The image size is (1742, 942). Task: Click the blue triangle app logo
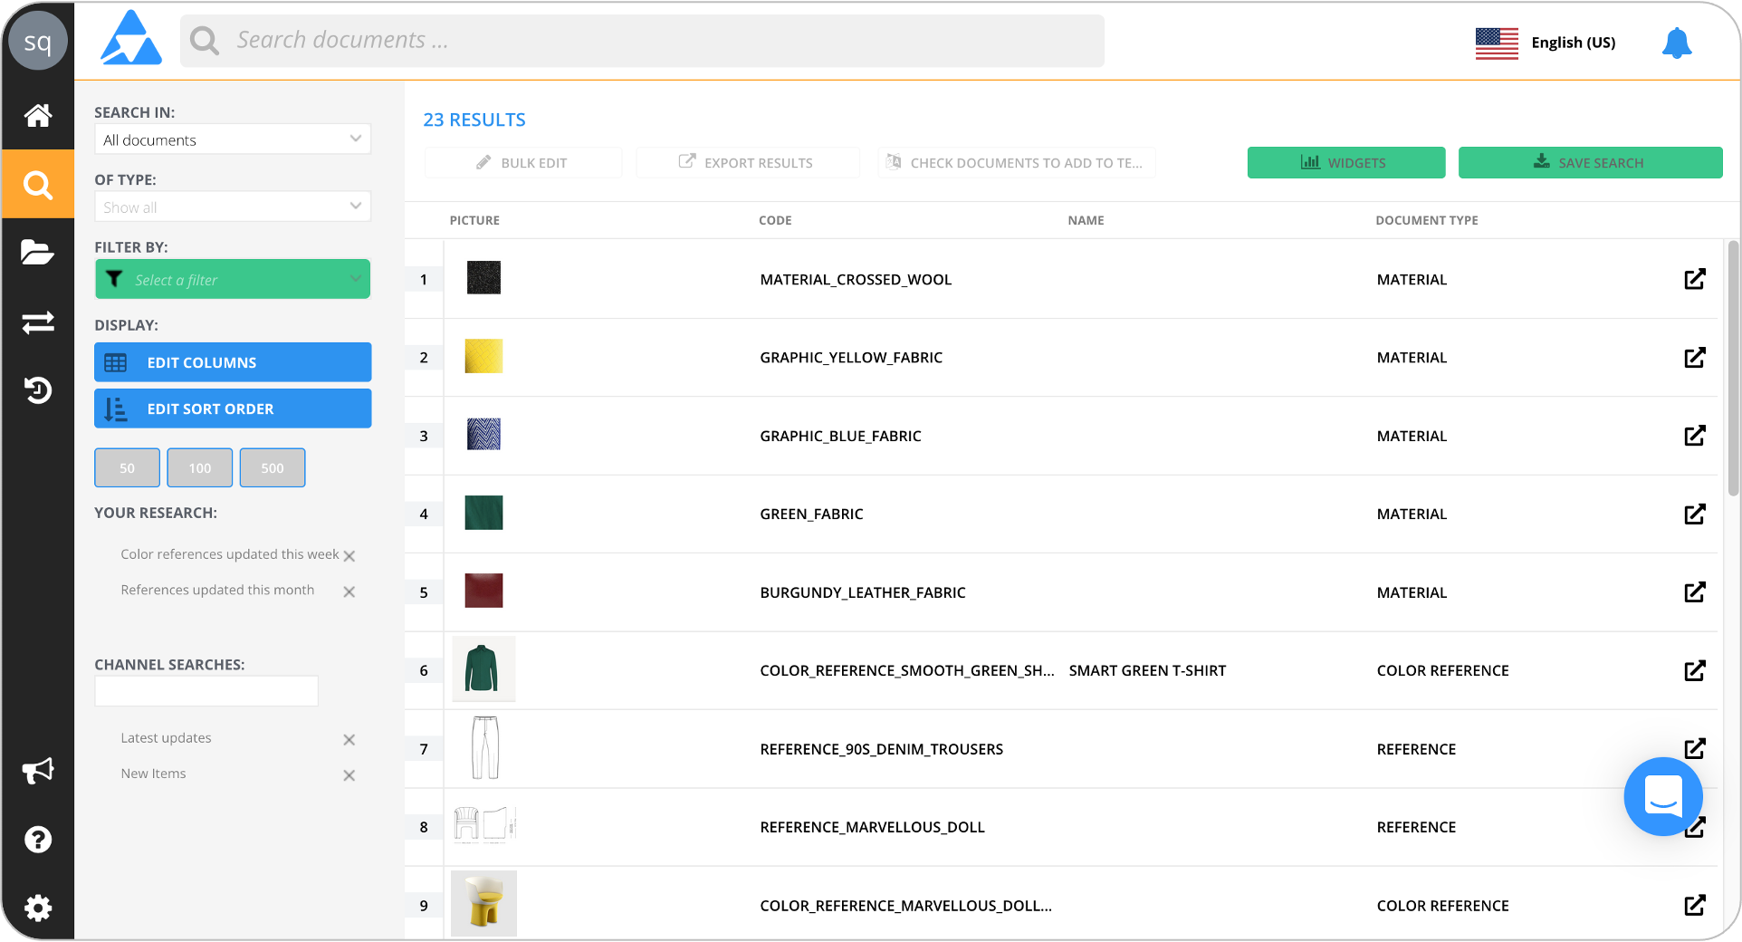(x=131, y=38)
